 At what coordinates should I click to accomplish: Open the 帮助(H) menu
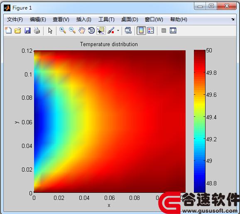click(x=179, y=20)
